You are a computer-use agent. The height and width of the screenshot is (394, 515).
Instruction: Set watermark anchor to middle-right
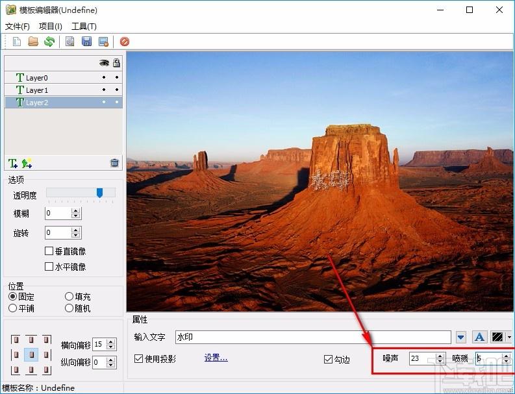point(47,354)
